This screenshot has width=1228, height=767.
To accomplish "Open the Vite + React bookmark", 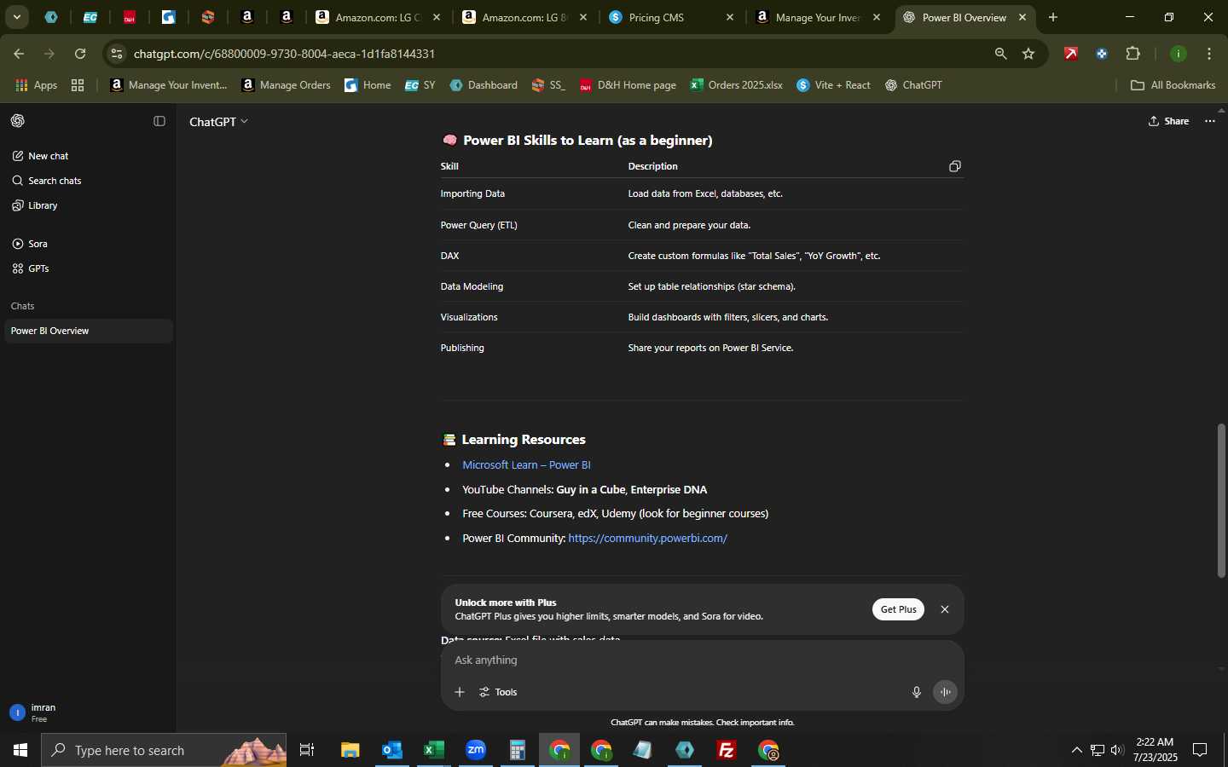I will click(833, 85).
